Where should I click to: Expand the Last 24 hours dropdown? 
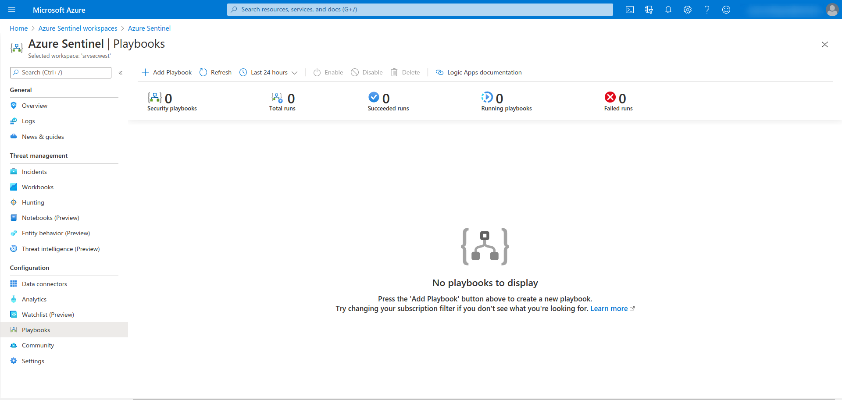tap(268, 73)
